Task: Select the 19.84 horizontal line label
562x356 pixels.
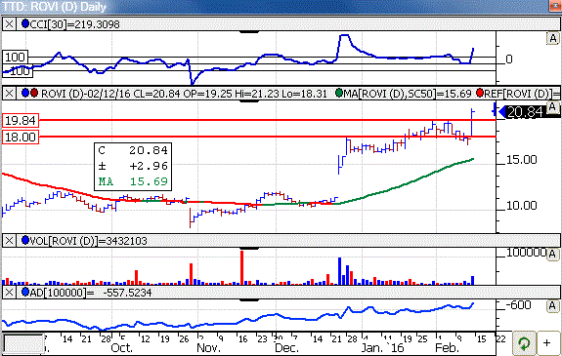Action: (x=21, y=120)
